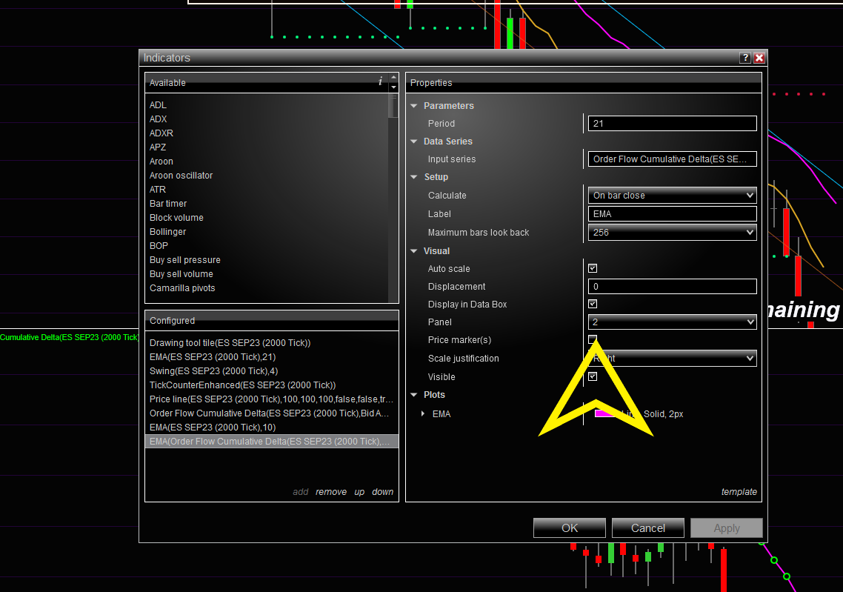The width and height of the screenshot is (843, 592).
Task: Select Price line configured row
Action: [x=272, y=399]
